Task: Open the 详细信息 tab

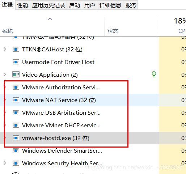Action: pos(110,5)
